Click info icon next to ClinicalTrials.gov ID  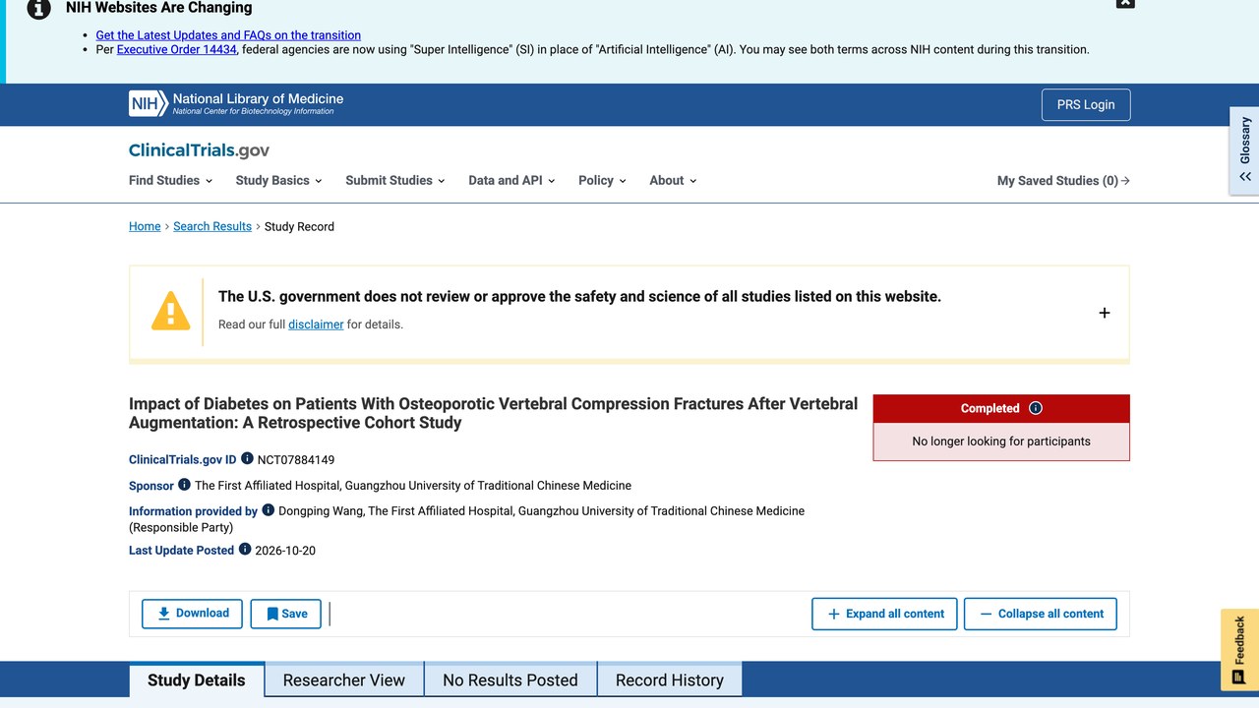(x=247, y=458)
